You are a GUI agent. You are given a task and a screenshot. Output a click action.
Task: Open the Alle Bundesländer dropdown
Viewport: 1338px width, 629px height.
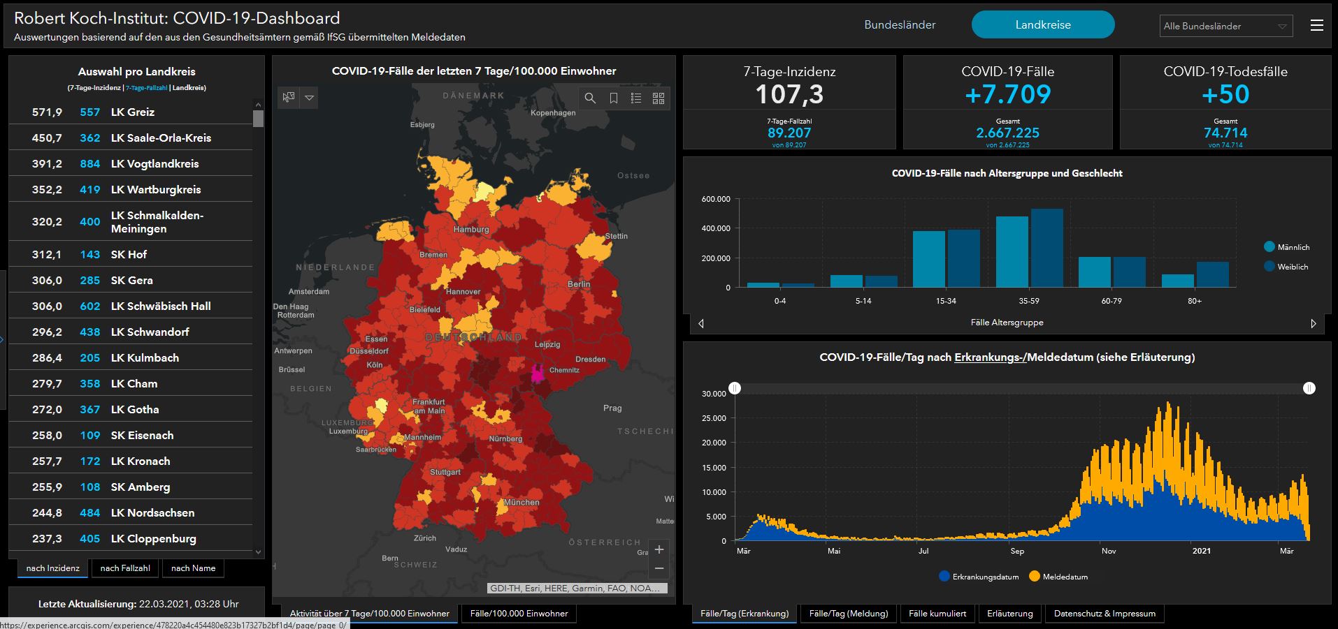click(1225, 26)
